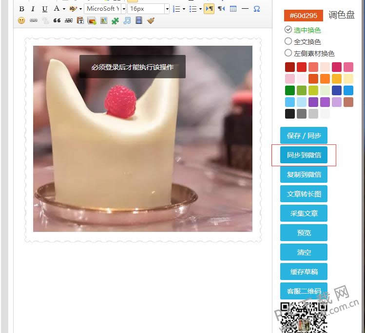Select the 左侧素材换色 radio option

point(288,53)
